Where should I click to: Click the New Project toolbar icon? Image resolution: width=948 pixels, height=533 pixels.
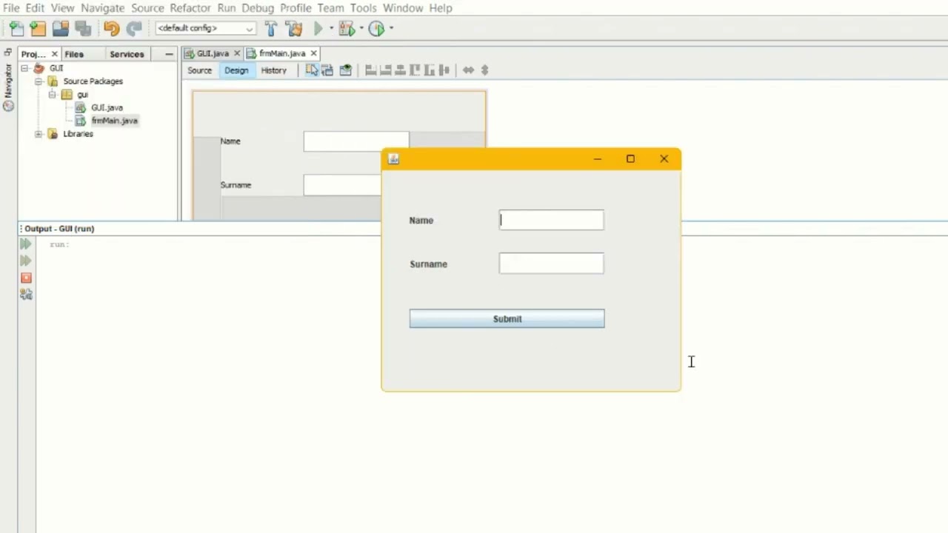[39, 29]
